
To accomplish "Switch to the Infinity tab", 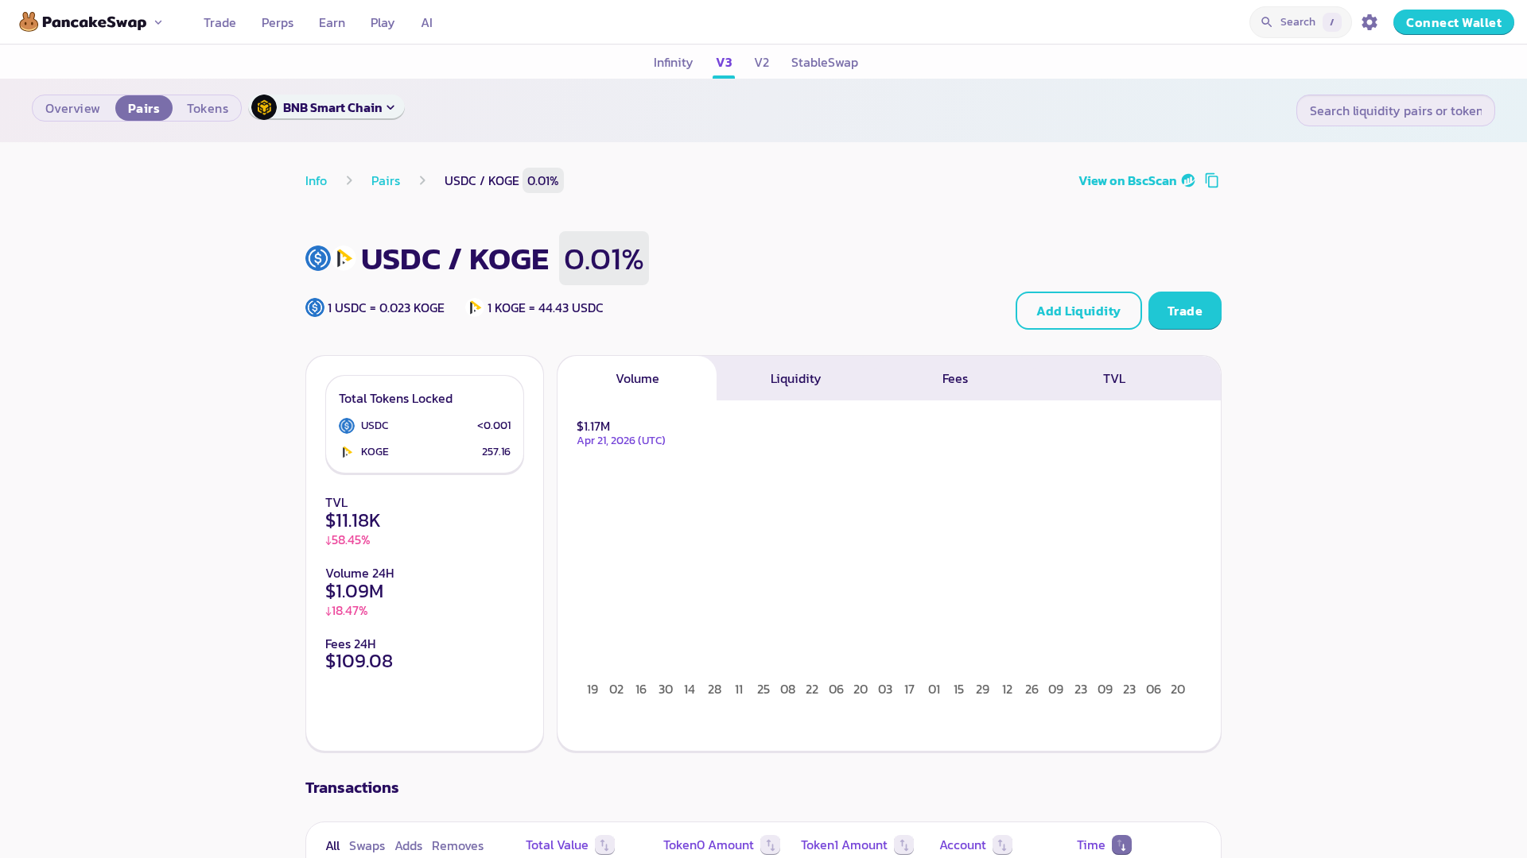I will tap(673, 62).
